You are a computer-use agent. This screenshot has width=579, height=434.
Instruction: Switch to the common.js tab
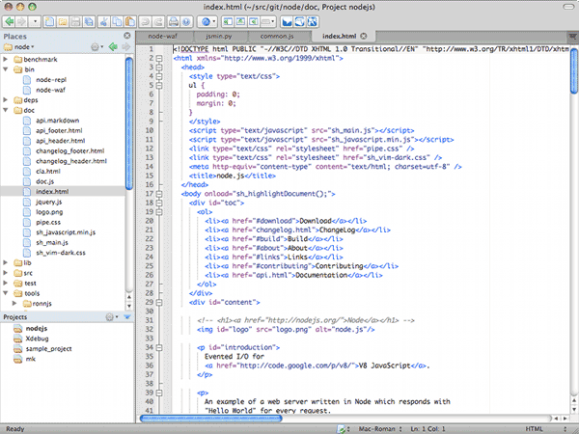[276, 37]
